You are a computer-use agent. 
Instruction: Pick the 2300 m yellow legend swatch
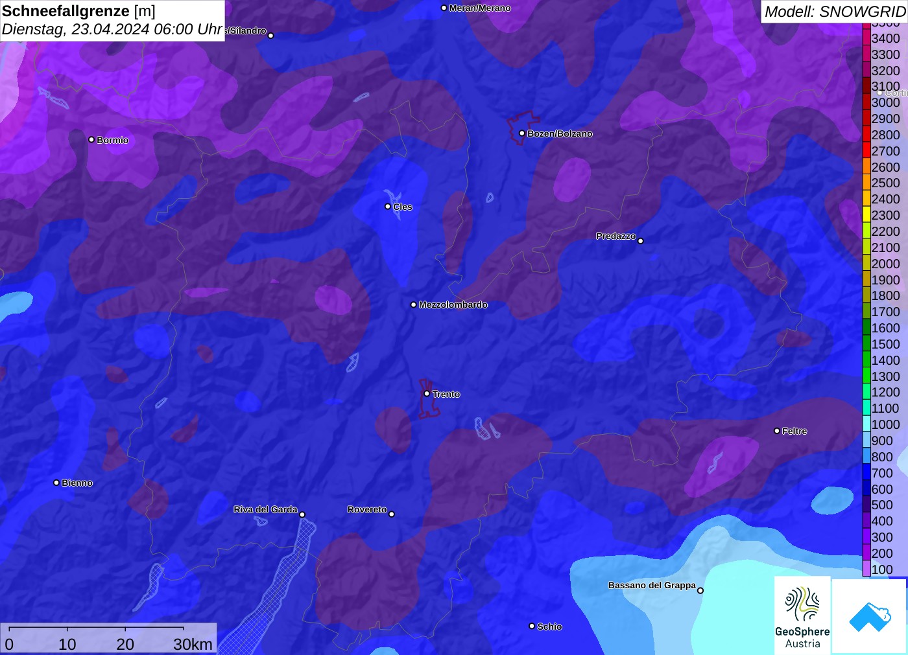tap(866, 214)
